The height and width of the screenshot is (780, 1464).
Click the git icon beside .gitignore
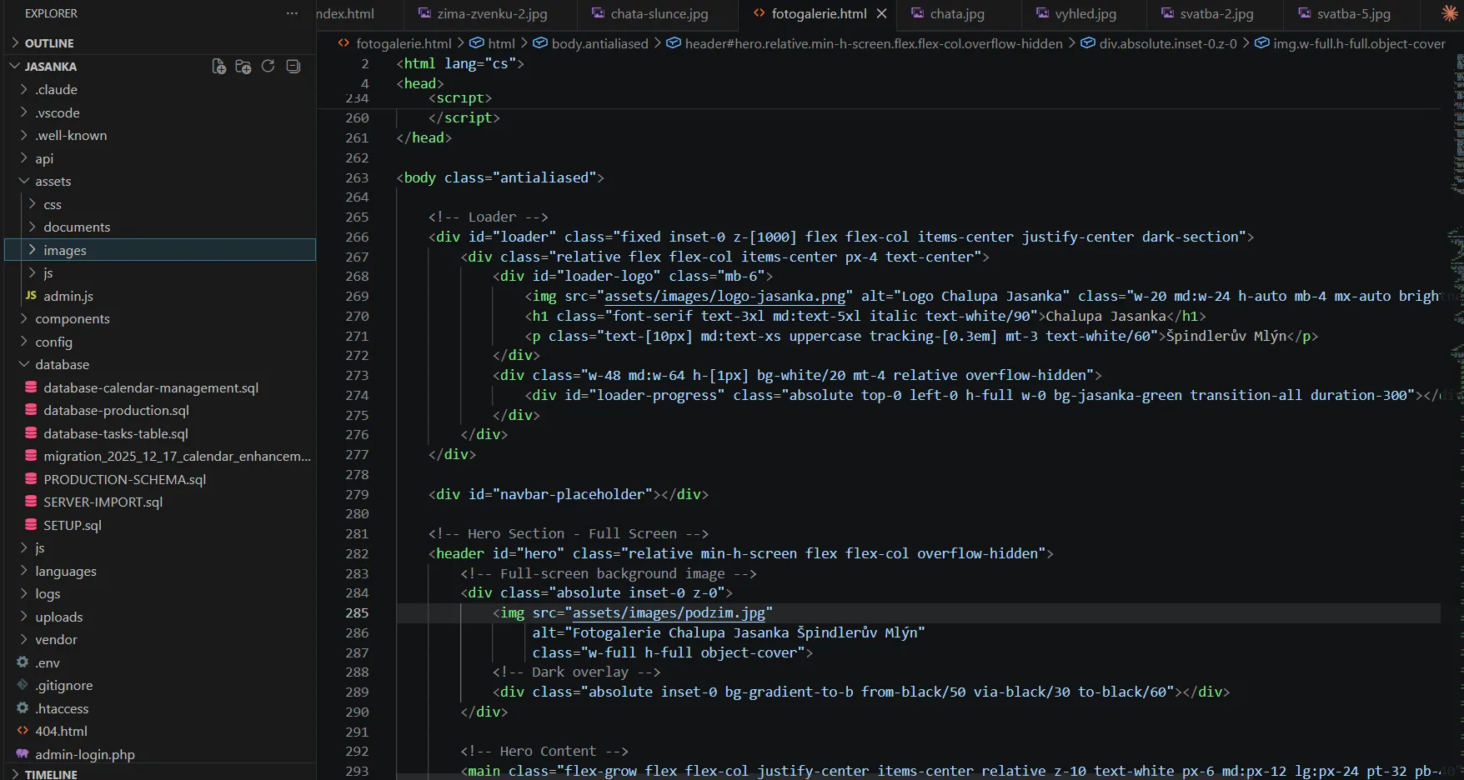tap(23, 685)
